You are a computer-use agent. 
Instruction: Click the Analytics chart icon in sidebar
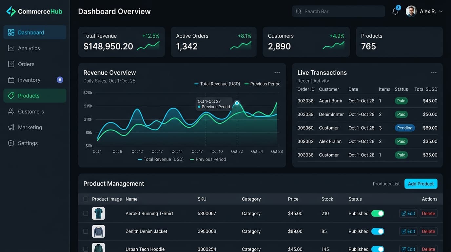11,48
